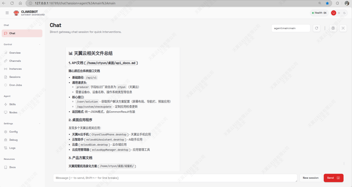Click the message input field

pos(175,178)
